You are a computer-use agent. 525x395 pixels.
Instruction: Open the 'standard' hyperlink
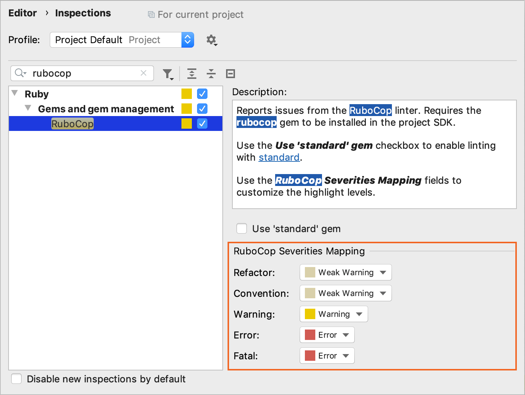coord(279,157)
